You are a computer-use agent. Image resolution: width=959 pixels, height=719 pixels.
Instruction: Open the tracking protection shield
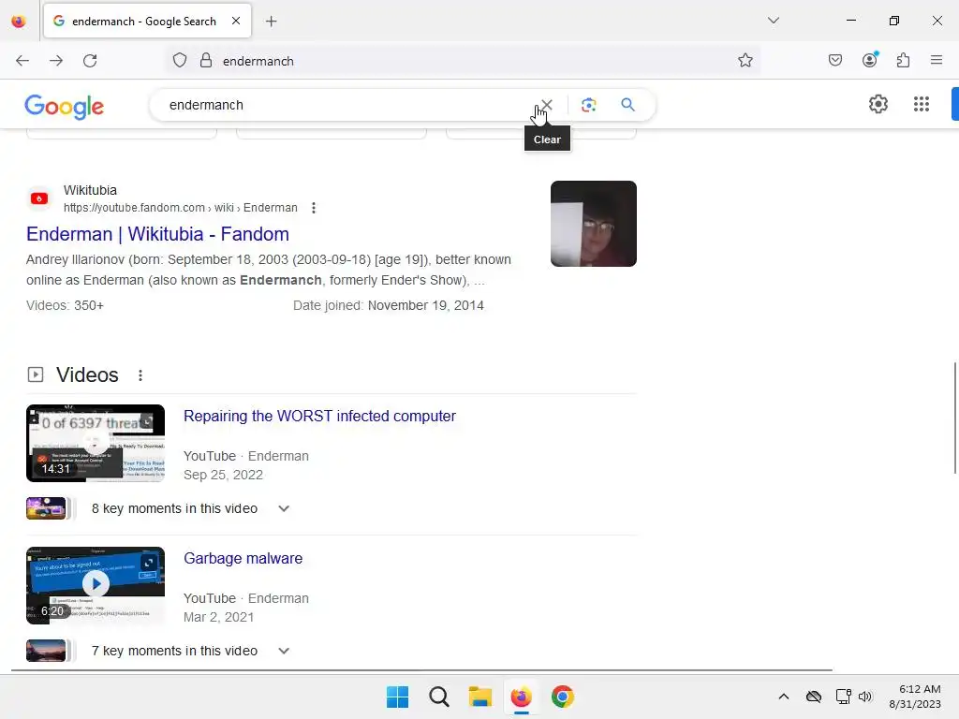(179, 61)
